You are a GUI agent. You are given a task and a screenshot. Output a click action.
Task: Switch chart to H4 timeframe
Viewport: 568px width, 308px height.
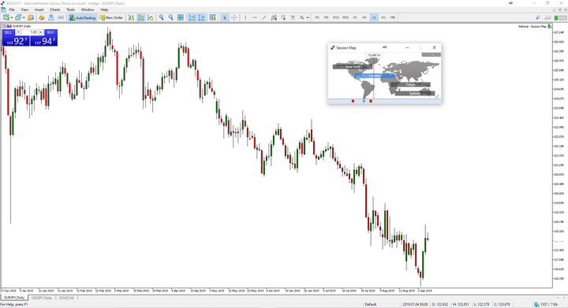point(364,17)
